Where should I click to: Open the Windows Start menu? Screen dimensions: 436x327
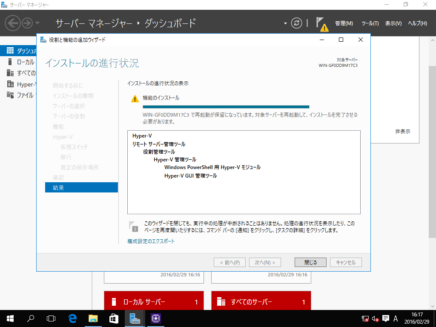10,318
